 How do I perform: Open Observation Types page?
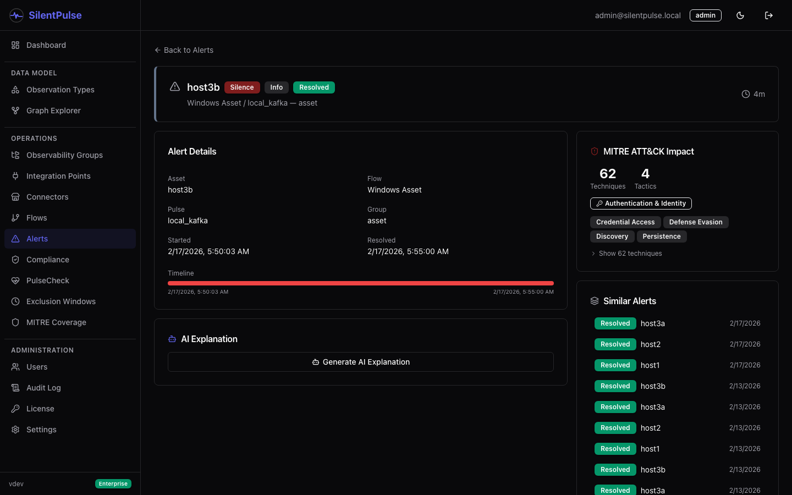[x=70, y=90]
